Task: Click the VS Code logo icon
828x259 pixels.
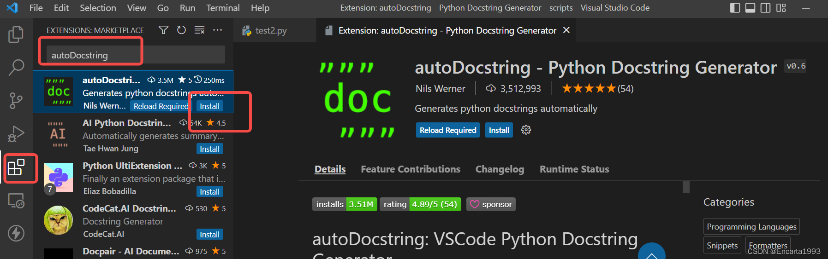Action: pos(12,8)
